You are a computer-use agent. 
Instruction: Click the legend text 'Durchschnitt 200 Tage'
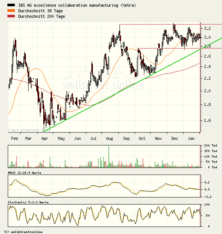(41, 16)
